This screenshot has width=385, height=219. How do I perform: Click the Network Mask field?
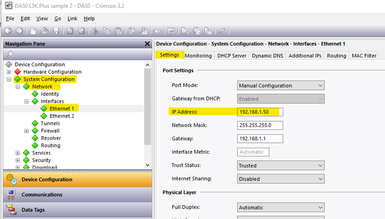coord(260,125)
